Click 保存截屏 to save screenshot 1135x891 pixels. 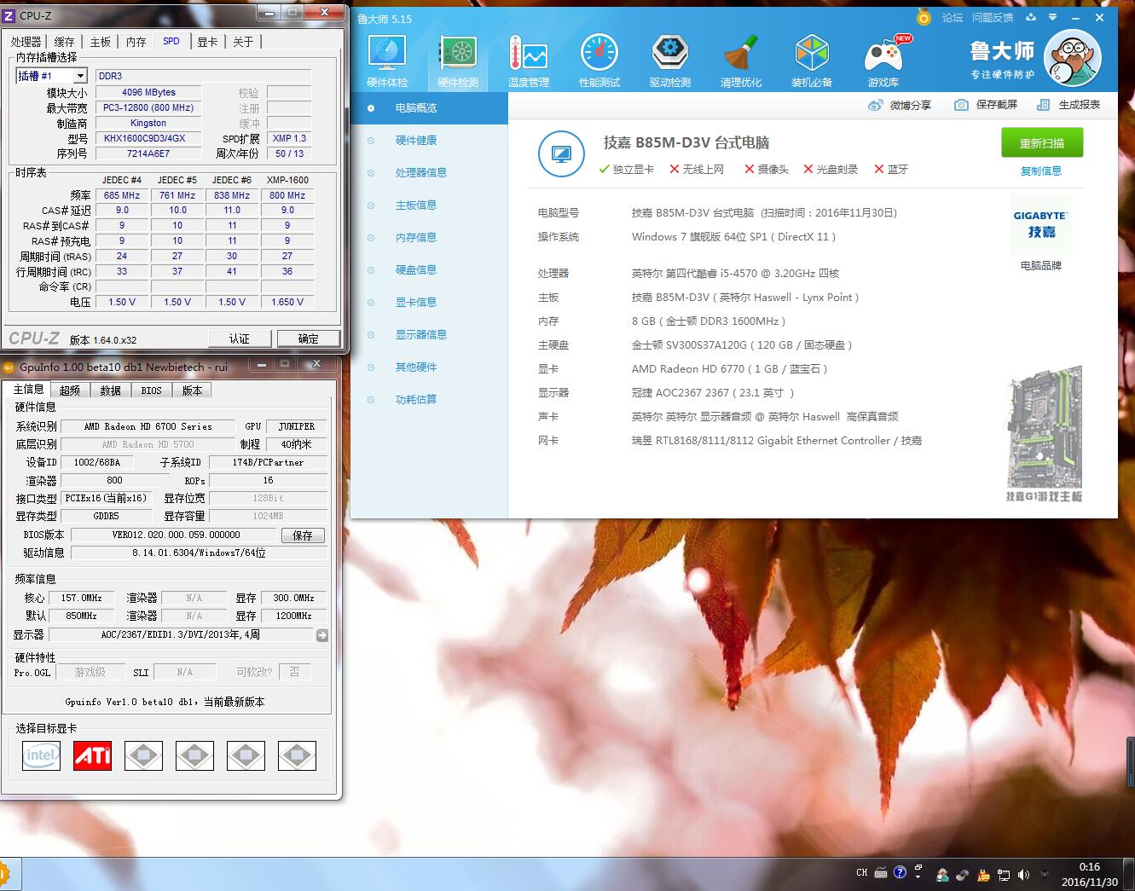(x=986, y=105)
